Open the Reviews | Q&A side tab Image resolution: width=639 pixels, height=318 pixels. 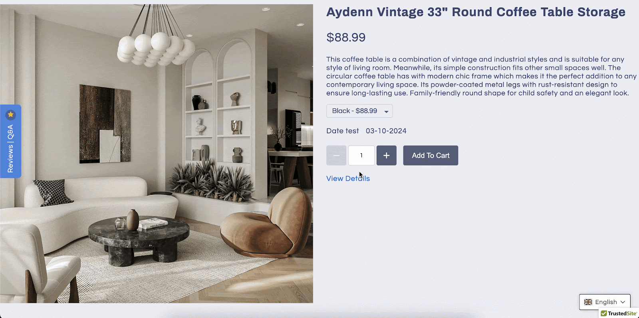click(11, 141)
